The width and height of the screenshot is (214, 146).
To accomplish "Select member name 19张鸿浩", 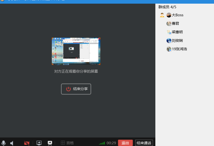I will point(179,49).
